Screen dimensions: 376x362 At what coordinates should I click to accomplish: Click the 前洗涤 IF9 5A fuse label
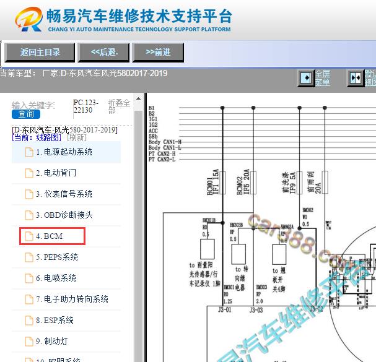click(x=289, y=183)
